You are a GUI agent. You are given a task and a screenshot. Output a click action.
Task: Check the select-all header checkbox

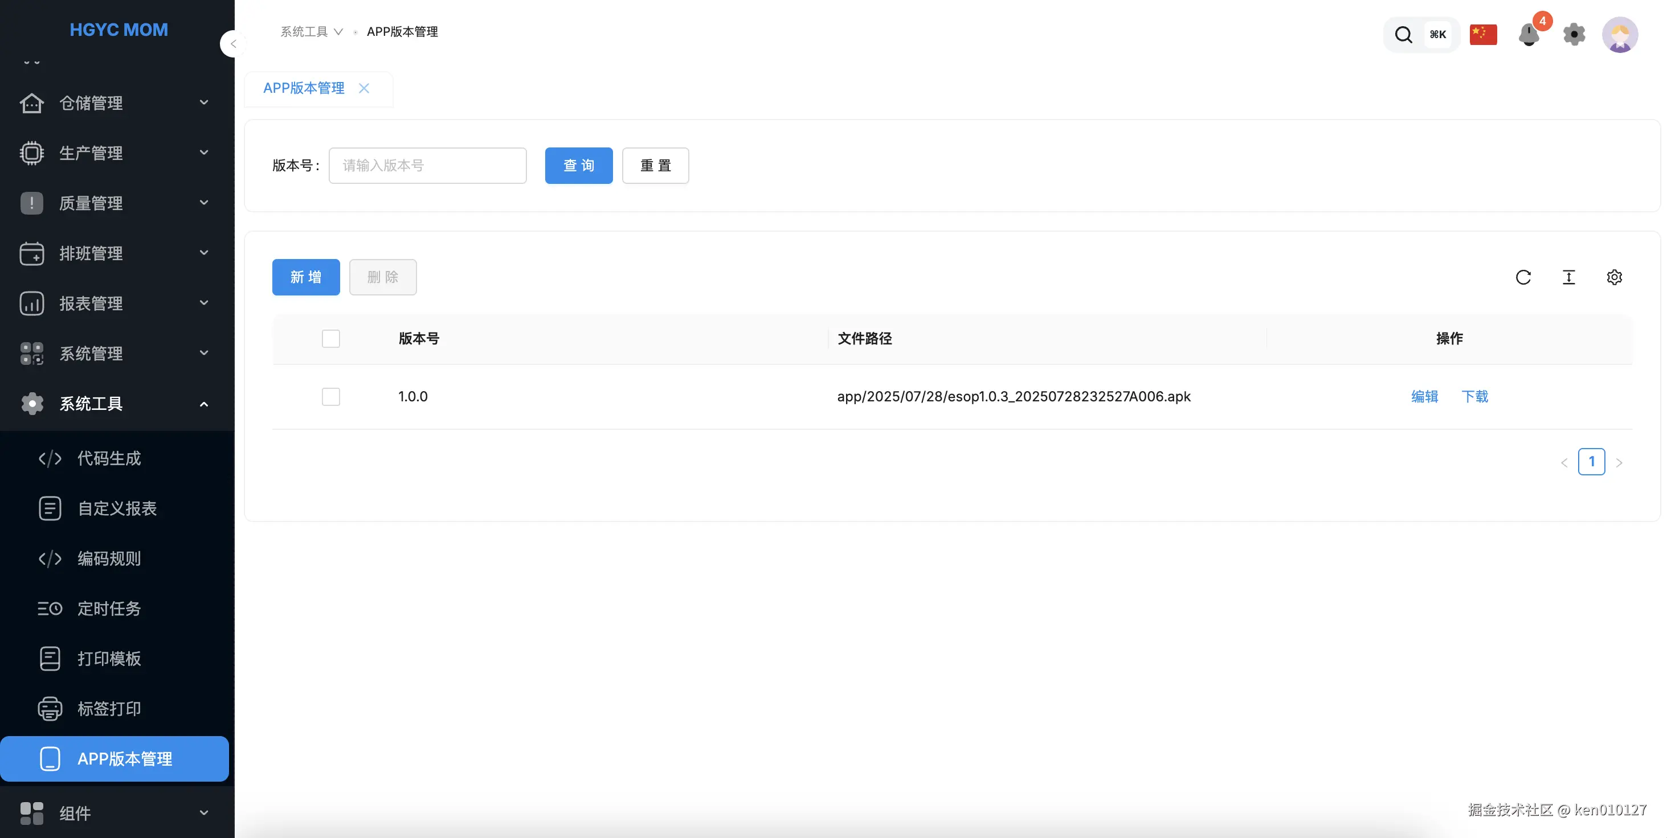pos(330,338)
